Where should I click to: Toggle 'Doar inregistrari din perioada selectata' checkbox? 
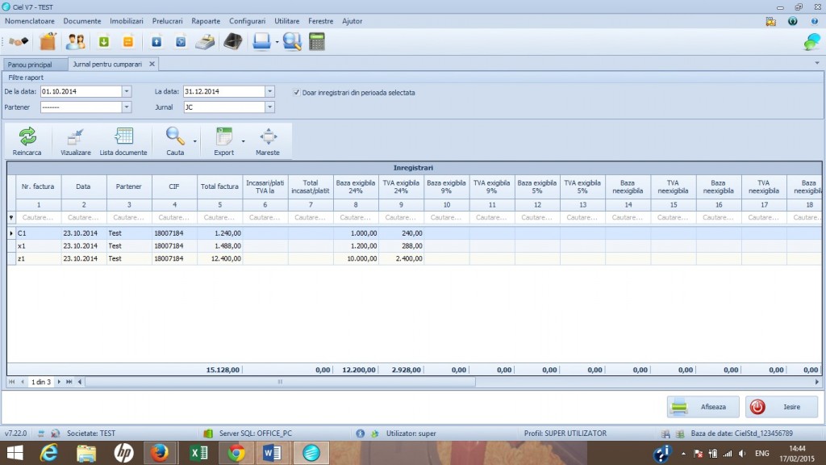click(297, 92)
